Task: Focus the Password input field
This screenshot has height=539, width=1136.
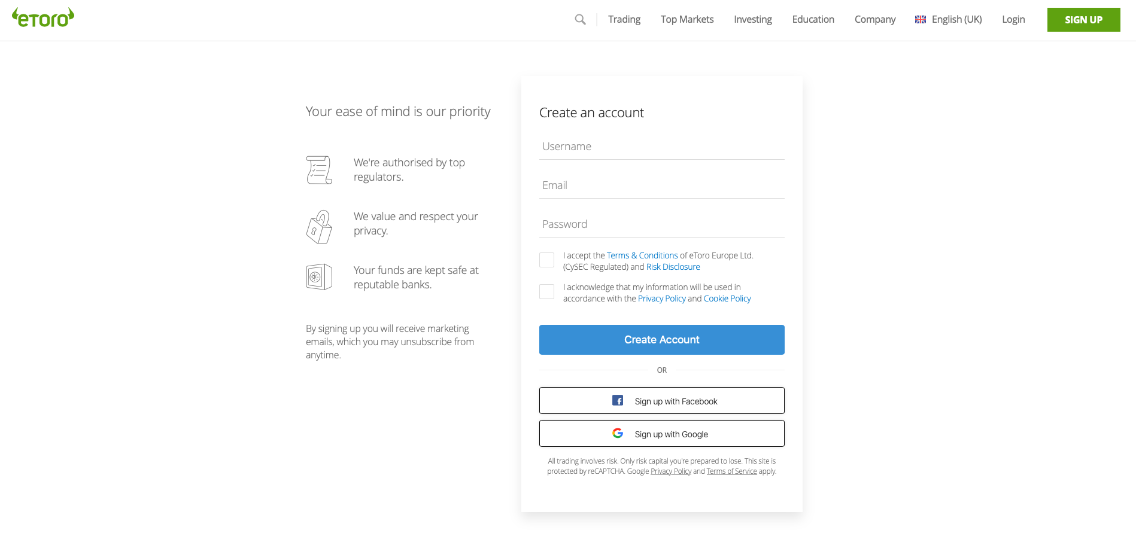Action: pyautogui.click(x=661, y=224)
